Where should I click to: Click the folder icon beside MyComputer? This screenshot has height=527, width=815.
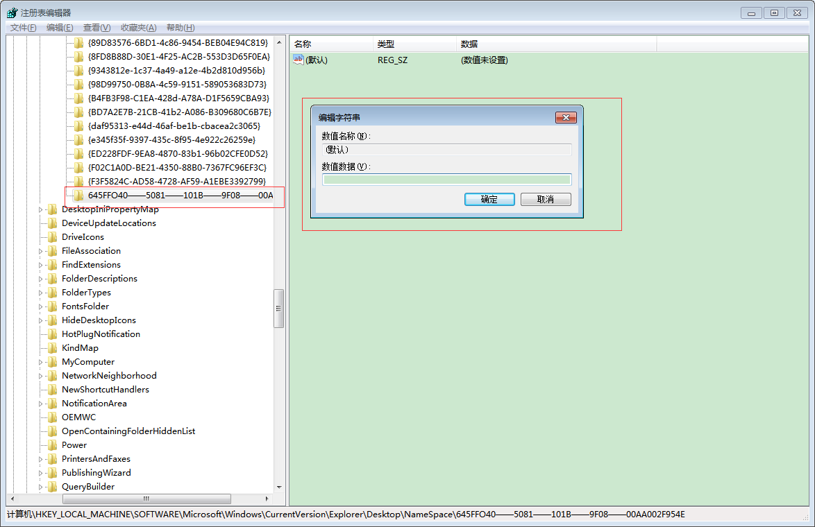pyautogui.click(x=53, y=362)
